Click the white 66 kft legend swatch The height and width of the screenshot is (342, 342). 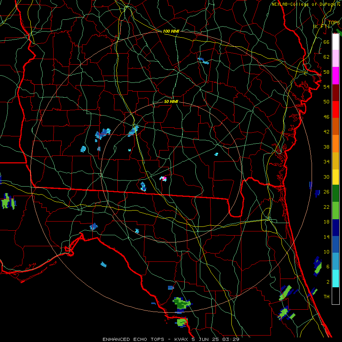point(336,42)
